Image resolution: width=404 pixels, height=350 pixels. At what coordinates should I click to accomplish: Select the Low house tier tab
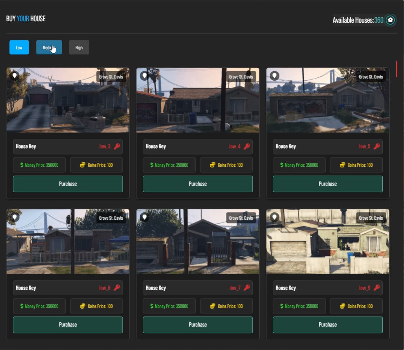click(19, 48)
